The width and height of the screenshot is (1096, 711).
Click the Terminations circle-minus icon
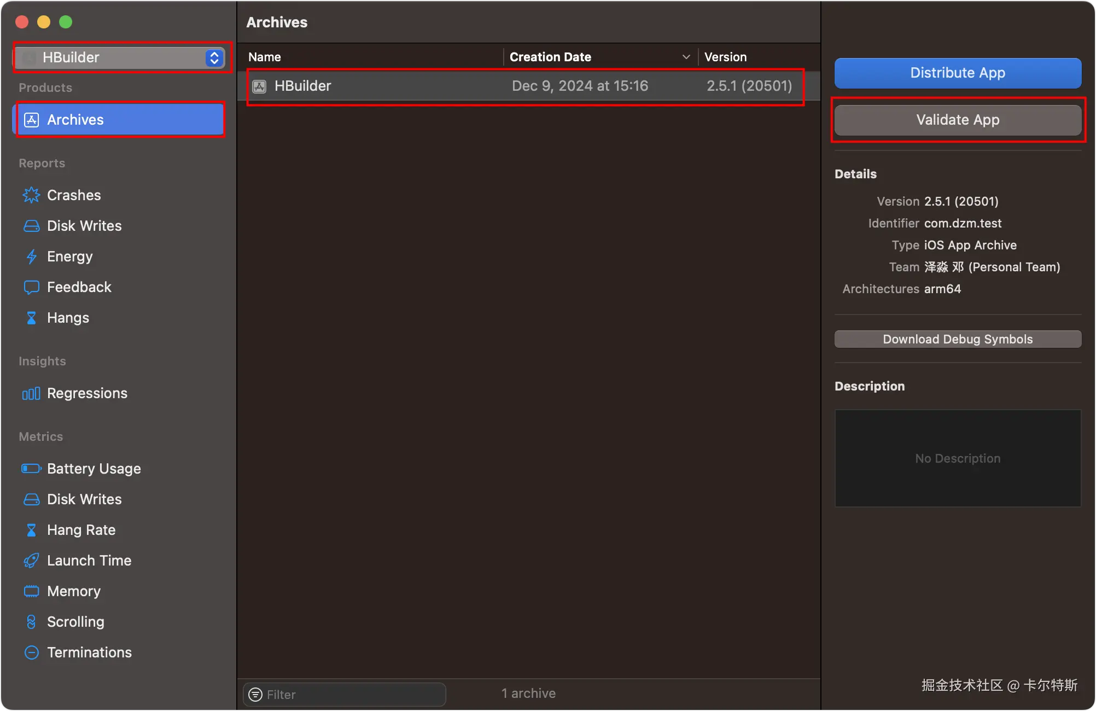pyautogui.click(x=31, y=652)
